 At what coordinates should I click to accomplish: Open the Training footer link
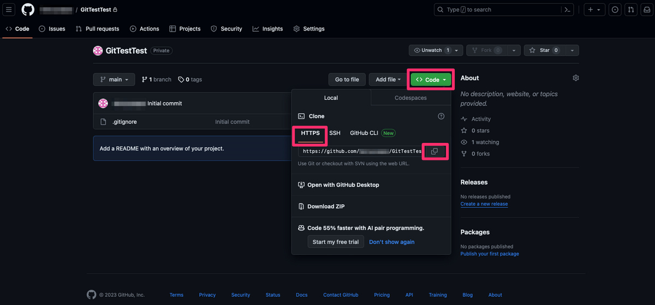[438, 295]
